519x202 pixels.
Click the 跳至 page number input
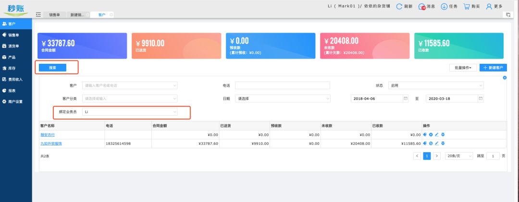point(493,156)
